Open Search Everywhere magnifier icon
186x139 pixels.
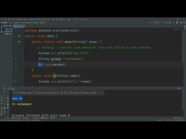184,23
